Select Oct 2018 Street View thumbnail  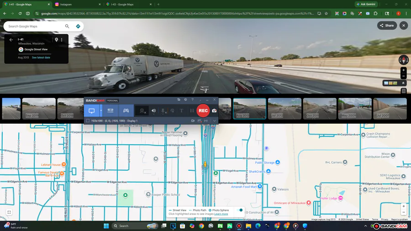(x=70, y=109)
